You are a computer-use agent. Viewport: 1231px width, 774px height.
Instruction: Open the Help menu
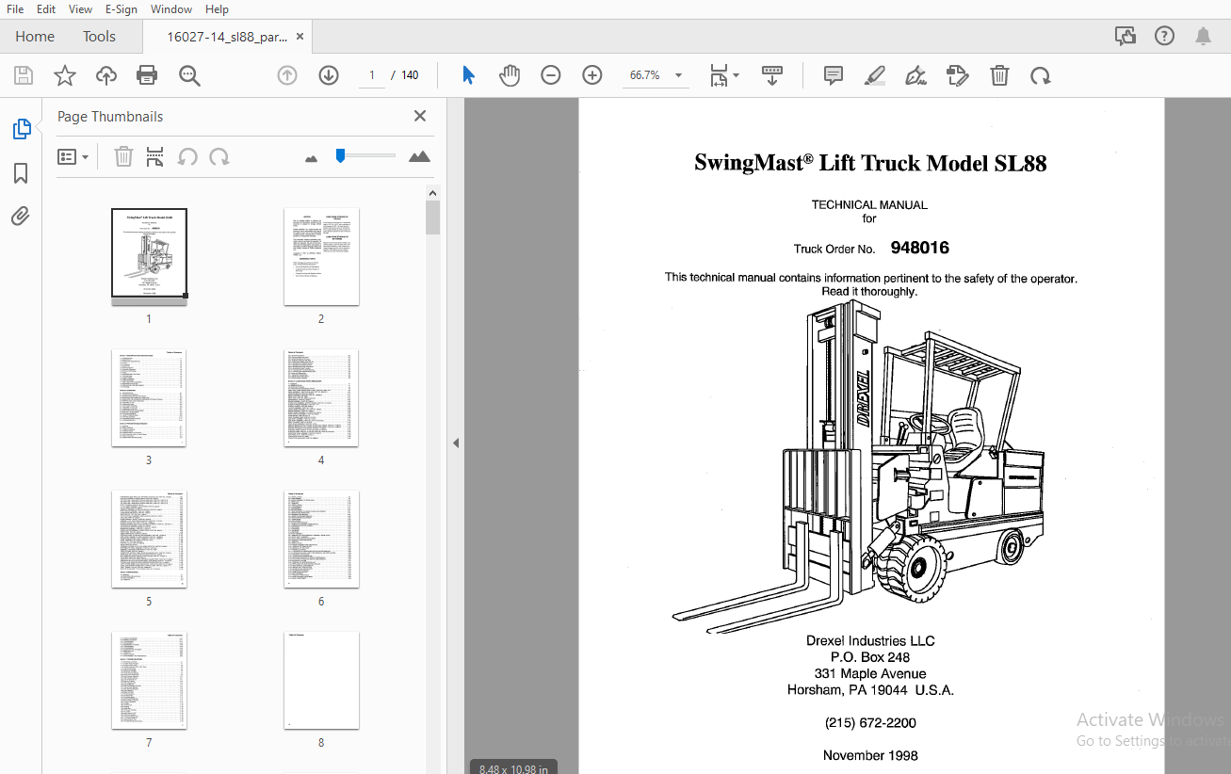[x=217, y=8]
